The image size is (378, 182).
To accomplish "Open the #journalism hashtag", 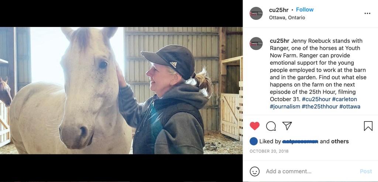I will point(285,107).
